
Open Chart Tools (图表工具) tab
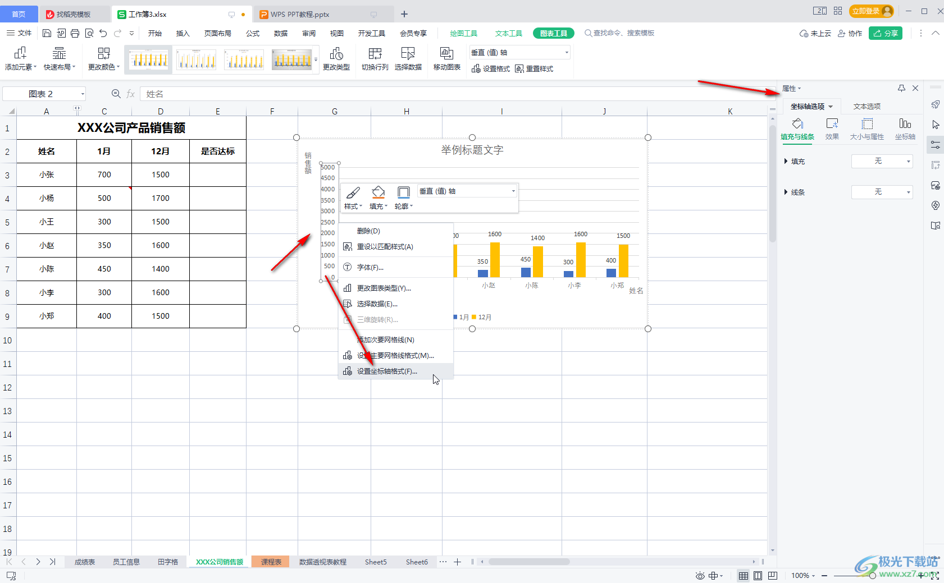[x=554, y=33]
